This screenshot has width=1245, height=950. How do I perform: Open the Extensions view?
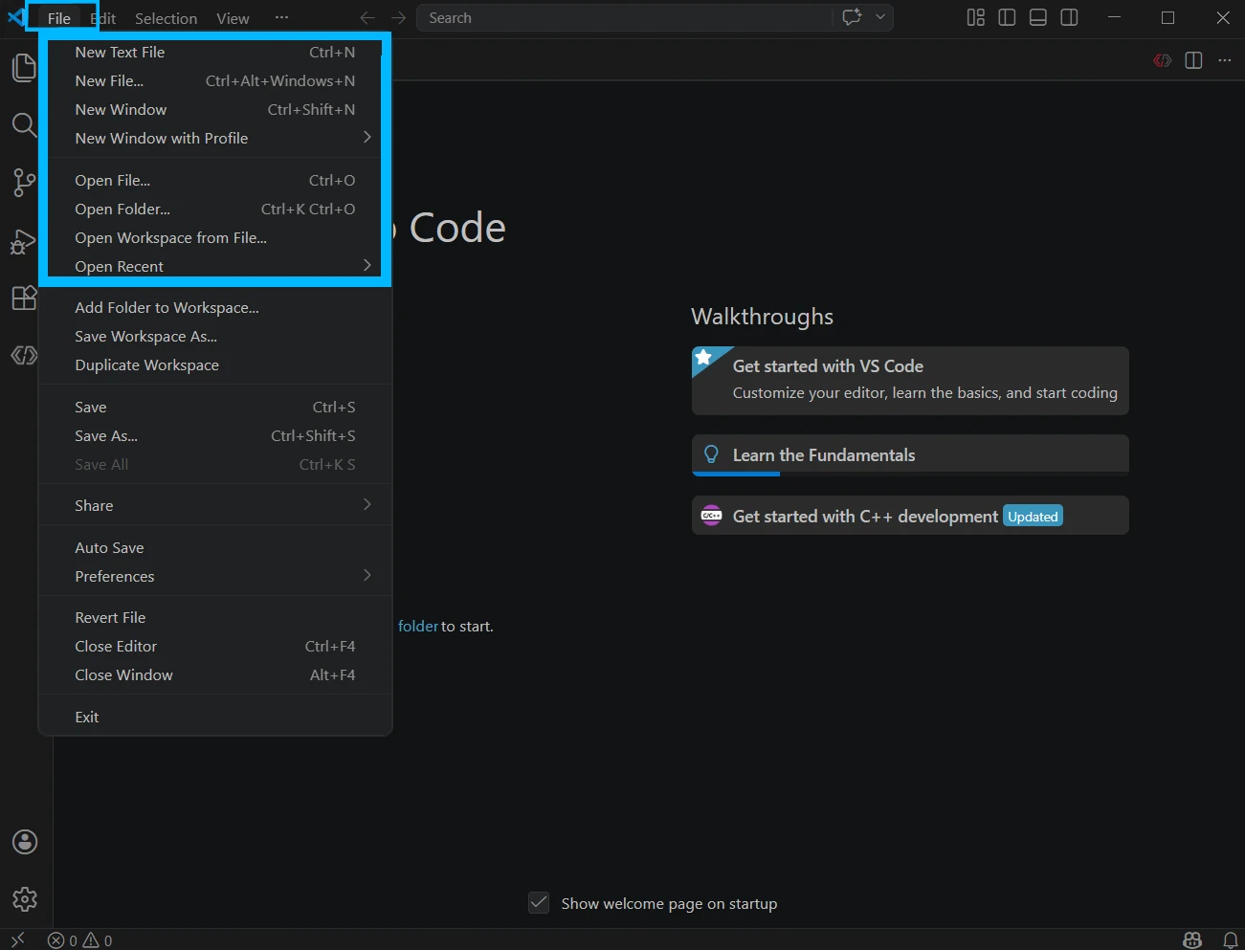click(x=25, y=298)
